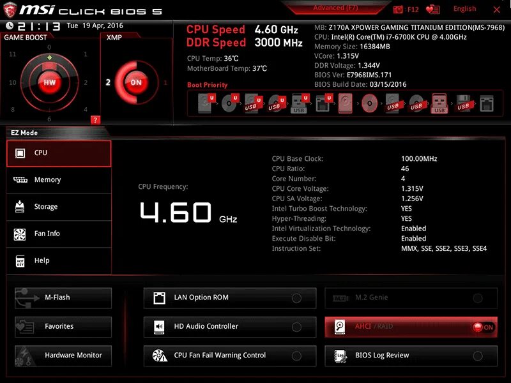
Task: Enable the LAN Option ROM switch
Action: coord(296,298)
